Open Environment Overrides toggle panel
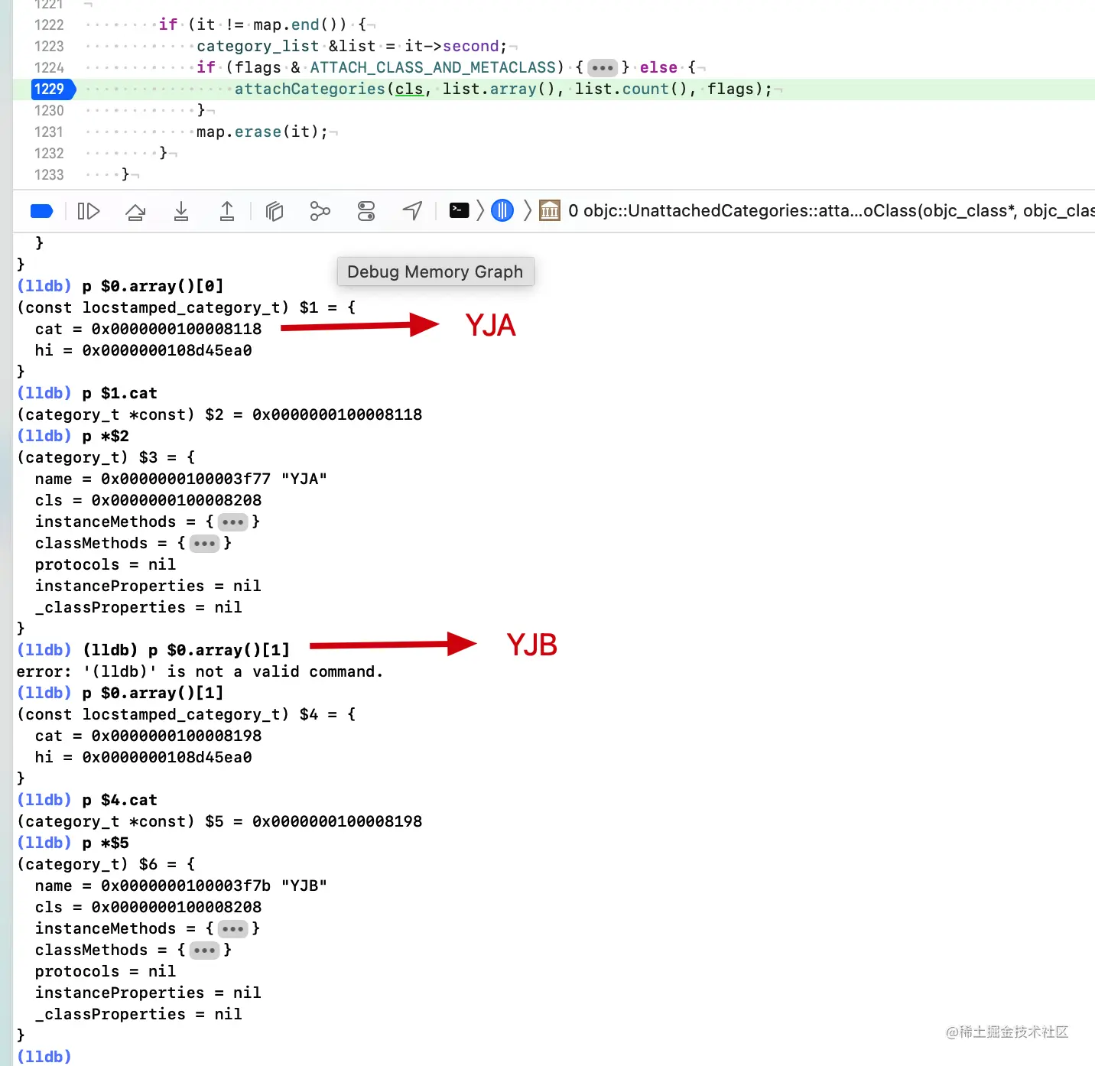This screenshot has height=1066, width=1095. tap(366, 211)
